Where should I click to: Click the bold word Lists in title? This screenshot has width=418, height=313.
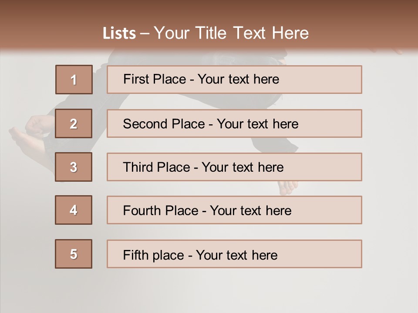click(x=119, y=33)
